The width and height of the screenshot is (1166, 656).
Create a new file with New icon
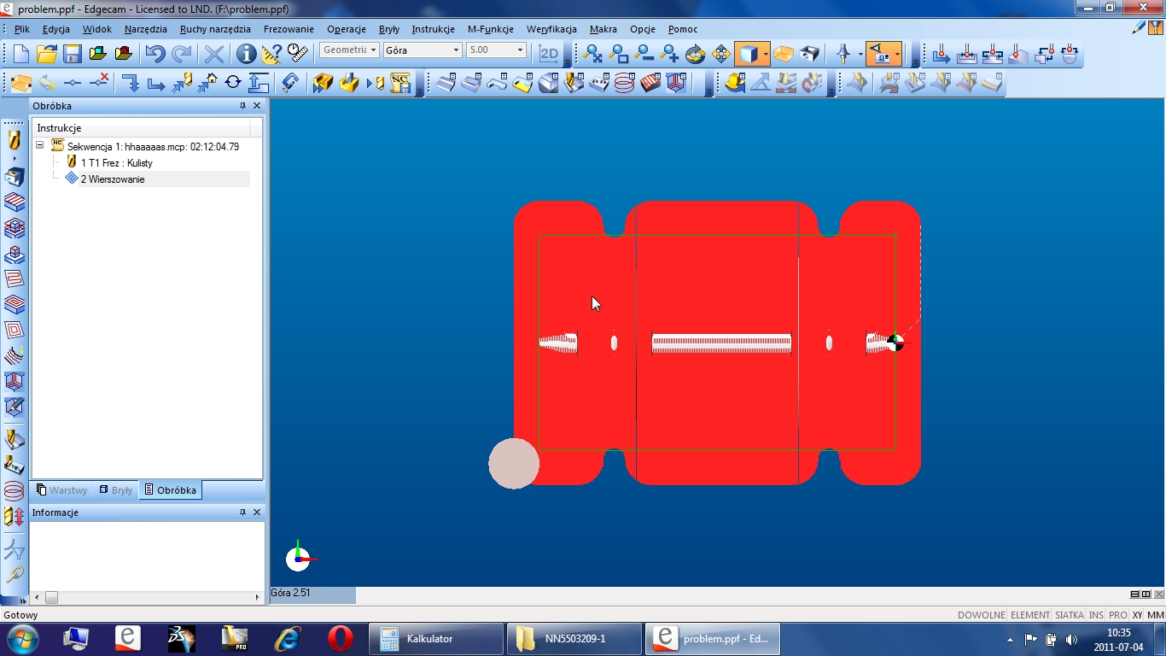(20, 54)
